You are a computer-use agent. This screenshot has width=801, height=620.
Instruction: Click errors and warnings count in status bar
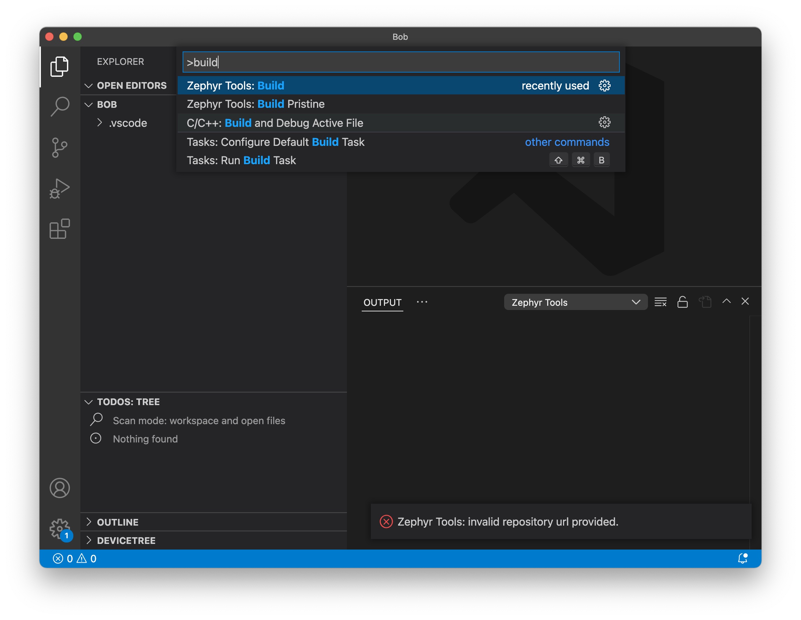click(x=74, y=558)
